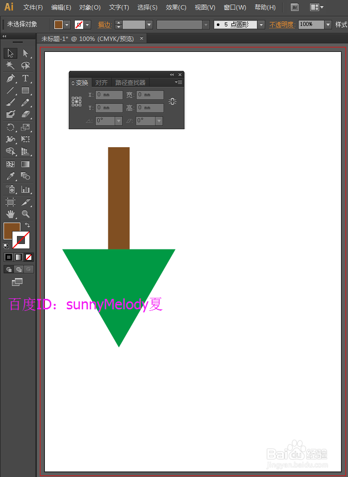Select the Blob Brush tool
The width and height of the screenshot is (348, 477).
(10, 114)
